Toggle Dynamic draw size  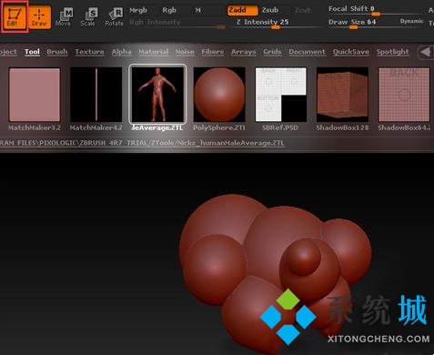411,21
